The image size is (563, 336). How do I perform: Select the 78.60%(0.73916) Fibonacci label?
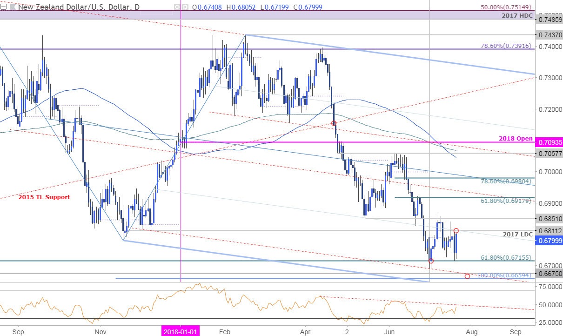[507, 46]
